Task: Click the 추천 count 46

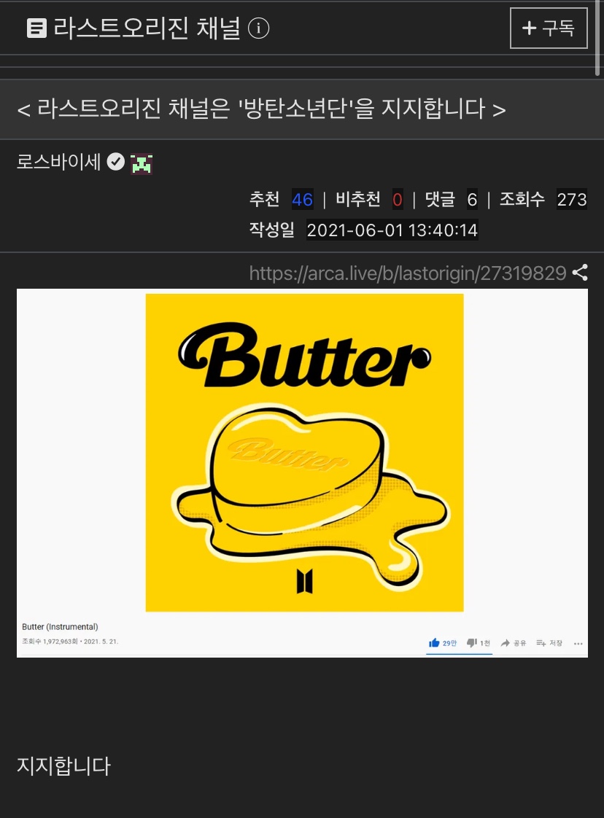Action: click(302, 199)
